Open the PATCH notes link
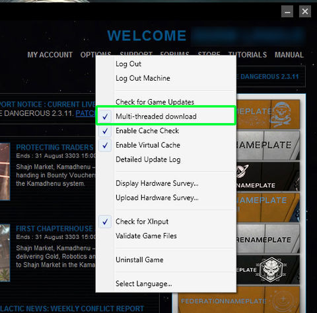 click(85, 113)
